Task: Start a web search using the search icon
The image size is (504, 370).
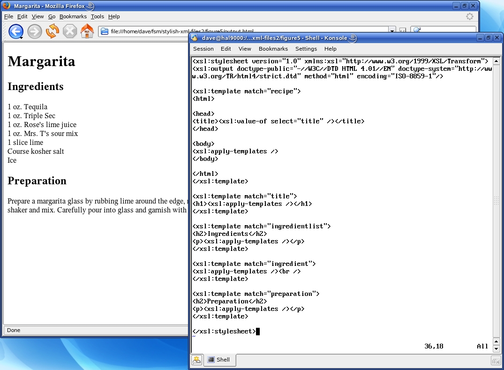Action: click(417, 29)
